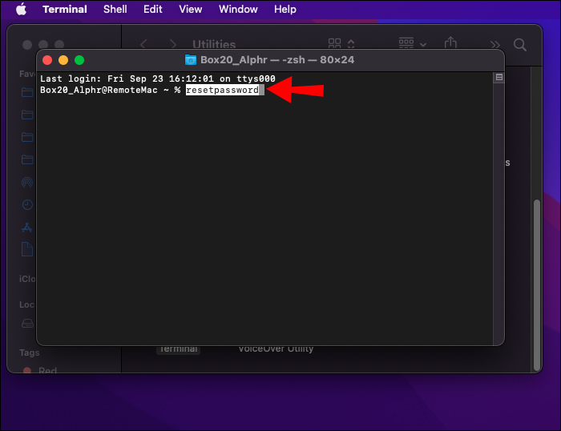Click the Finder search magnifier icon
The width and height of the screenshot is (561, 431).
click(x=519, y=45)
